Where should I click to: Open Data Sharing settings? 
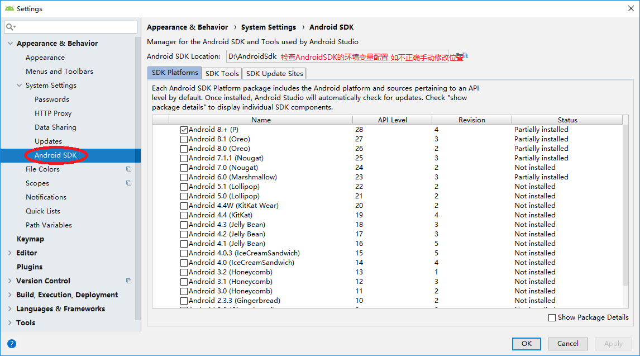click(55, 127)
